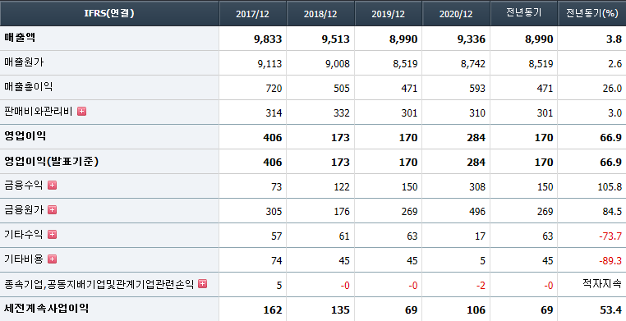Click 매출총이익 value 720
This screenshot has width=626, height=321.
[274, 89]
